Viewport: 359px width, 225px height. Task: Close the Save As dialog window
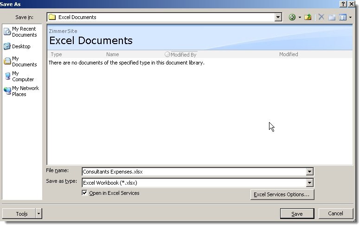click(x=352, y=4)
